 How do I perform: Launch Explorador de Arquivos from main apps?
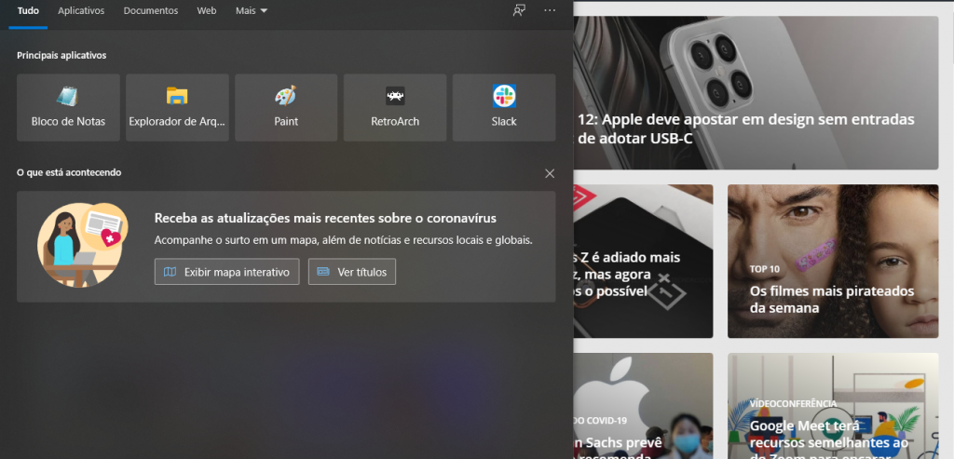(x=177, y=108)
